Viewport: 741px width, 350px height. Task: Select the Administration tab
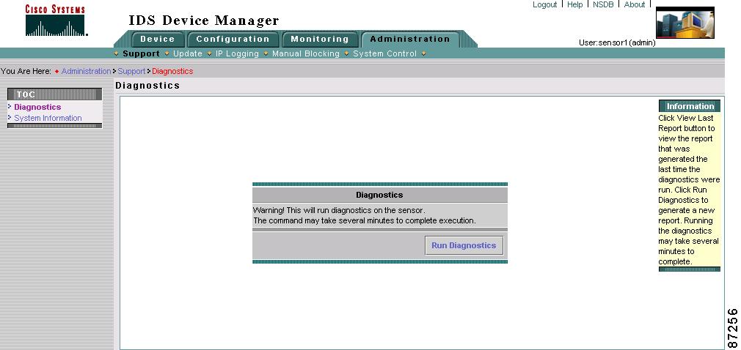point(410,39)
